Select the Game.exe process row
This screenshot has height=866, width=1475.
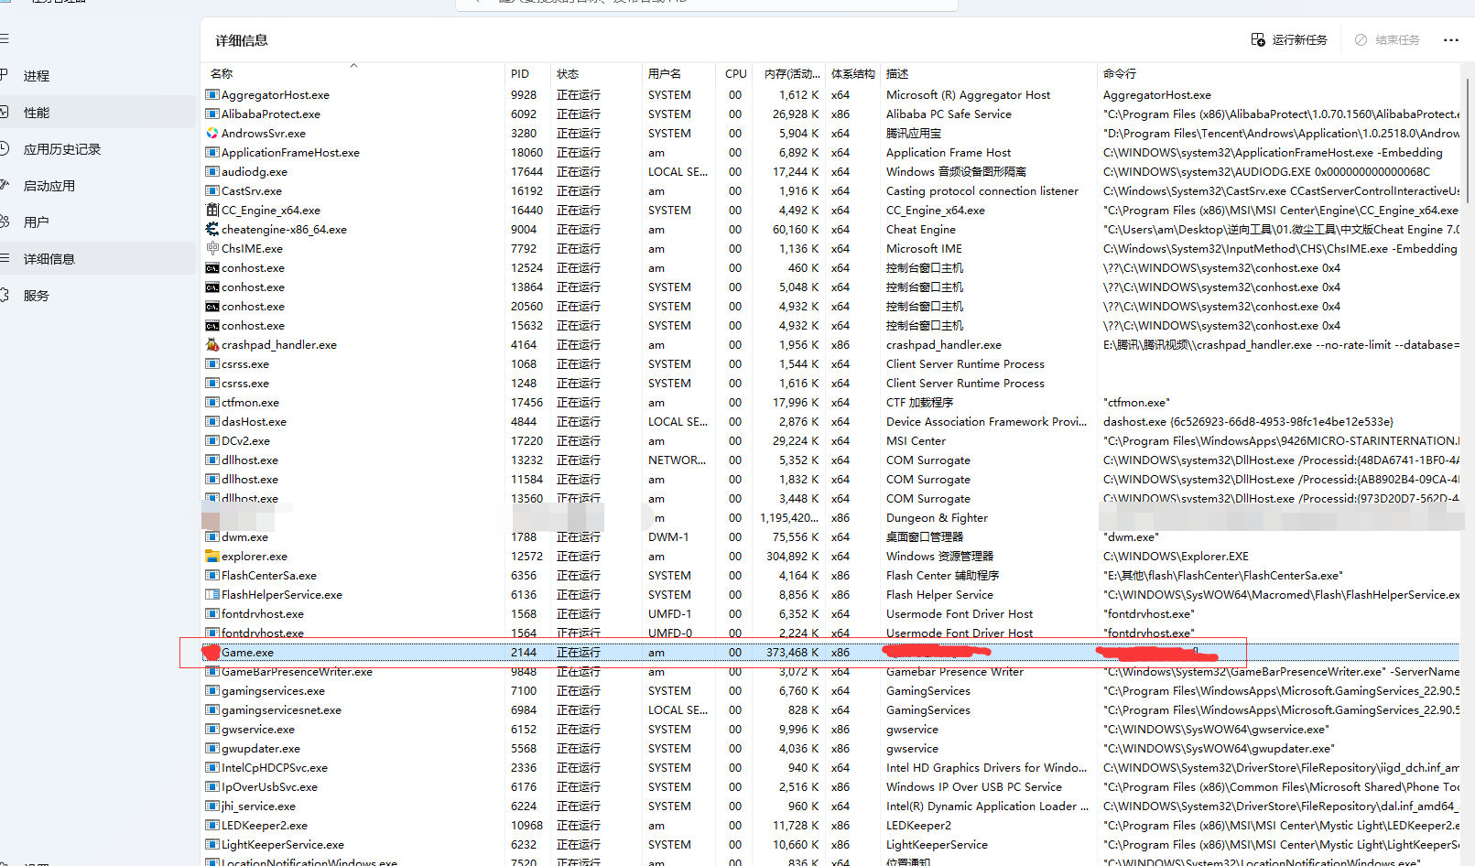click(x=831, y=652)
